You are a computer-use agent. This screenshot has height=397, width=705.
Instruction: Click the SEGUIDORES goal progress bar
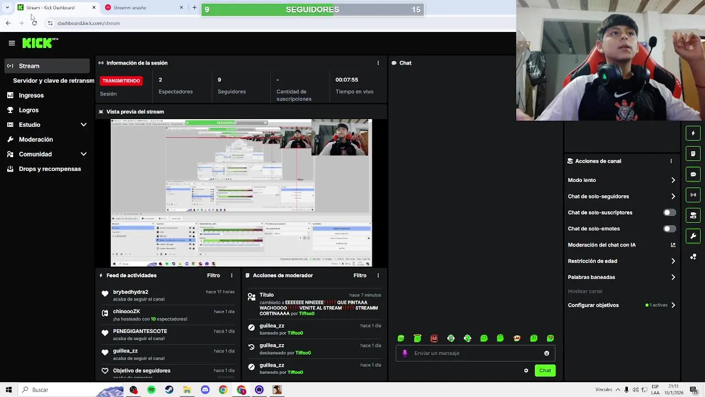tap(312, 9)
